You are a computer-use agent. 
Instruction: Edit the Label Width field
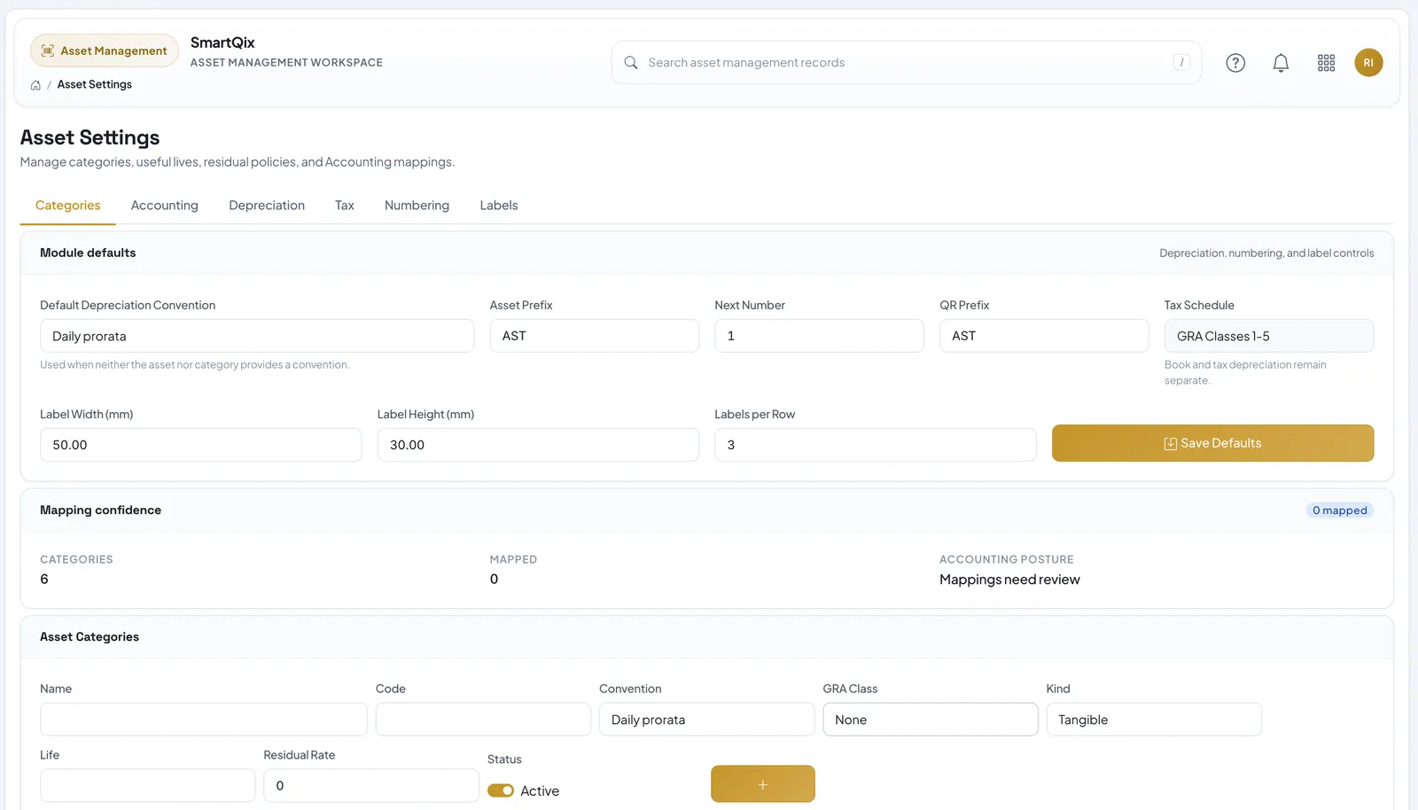click(200, 445)
